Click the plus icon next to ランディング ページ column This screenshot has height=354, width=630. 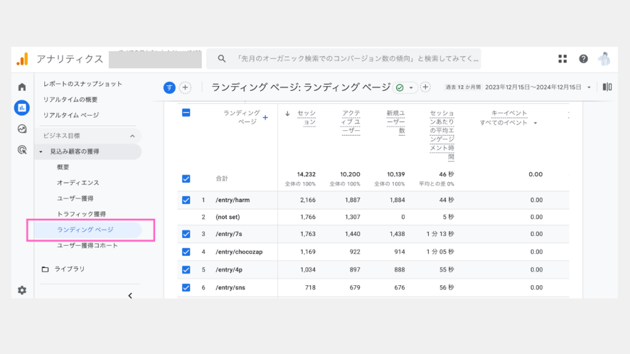pos(265,117)
